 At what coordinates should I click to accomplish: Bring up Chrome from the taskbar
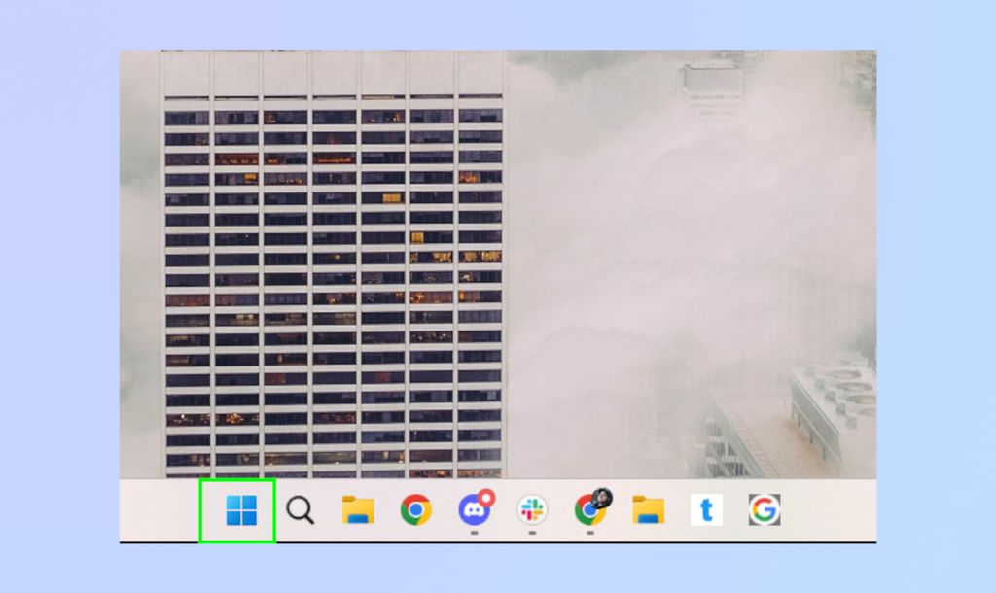(x=418, y=510)
